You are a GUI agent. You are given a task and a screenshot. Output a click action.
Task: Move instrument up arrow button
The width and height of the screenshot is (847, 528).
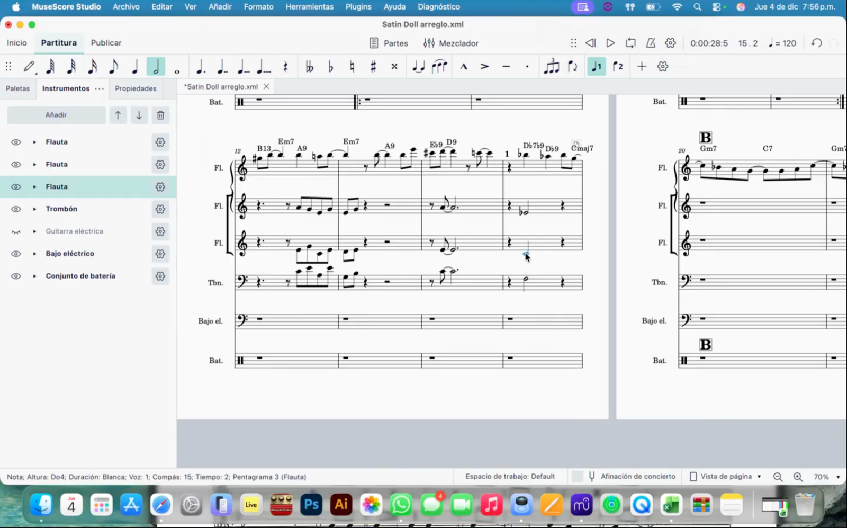point(118,115)
